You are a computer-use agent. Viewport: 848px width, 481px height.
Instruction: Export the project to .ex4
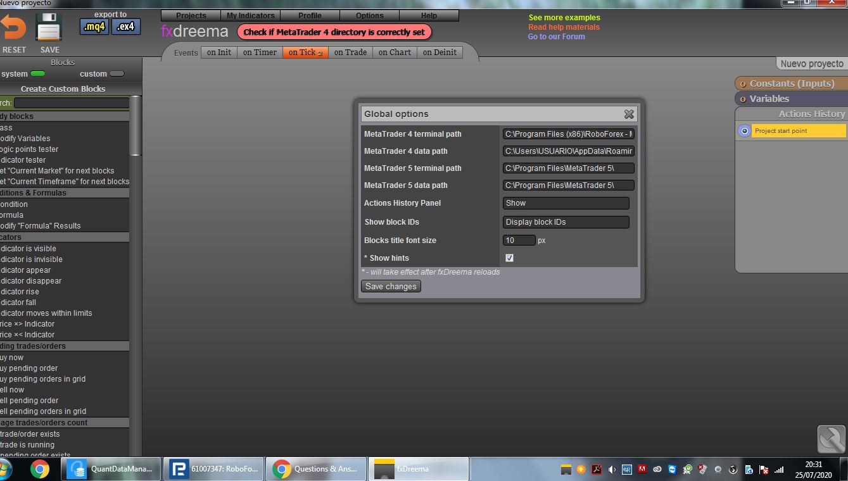[126, 27]
